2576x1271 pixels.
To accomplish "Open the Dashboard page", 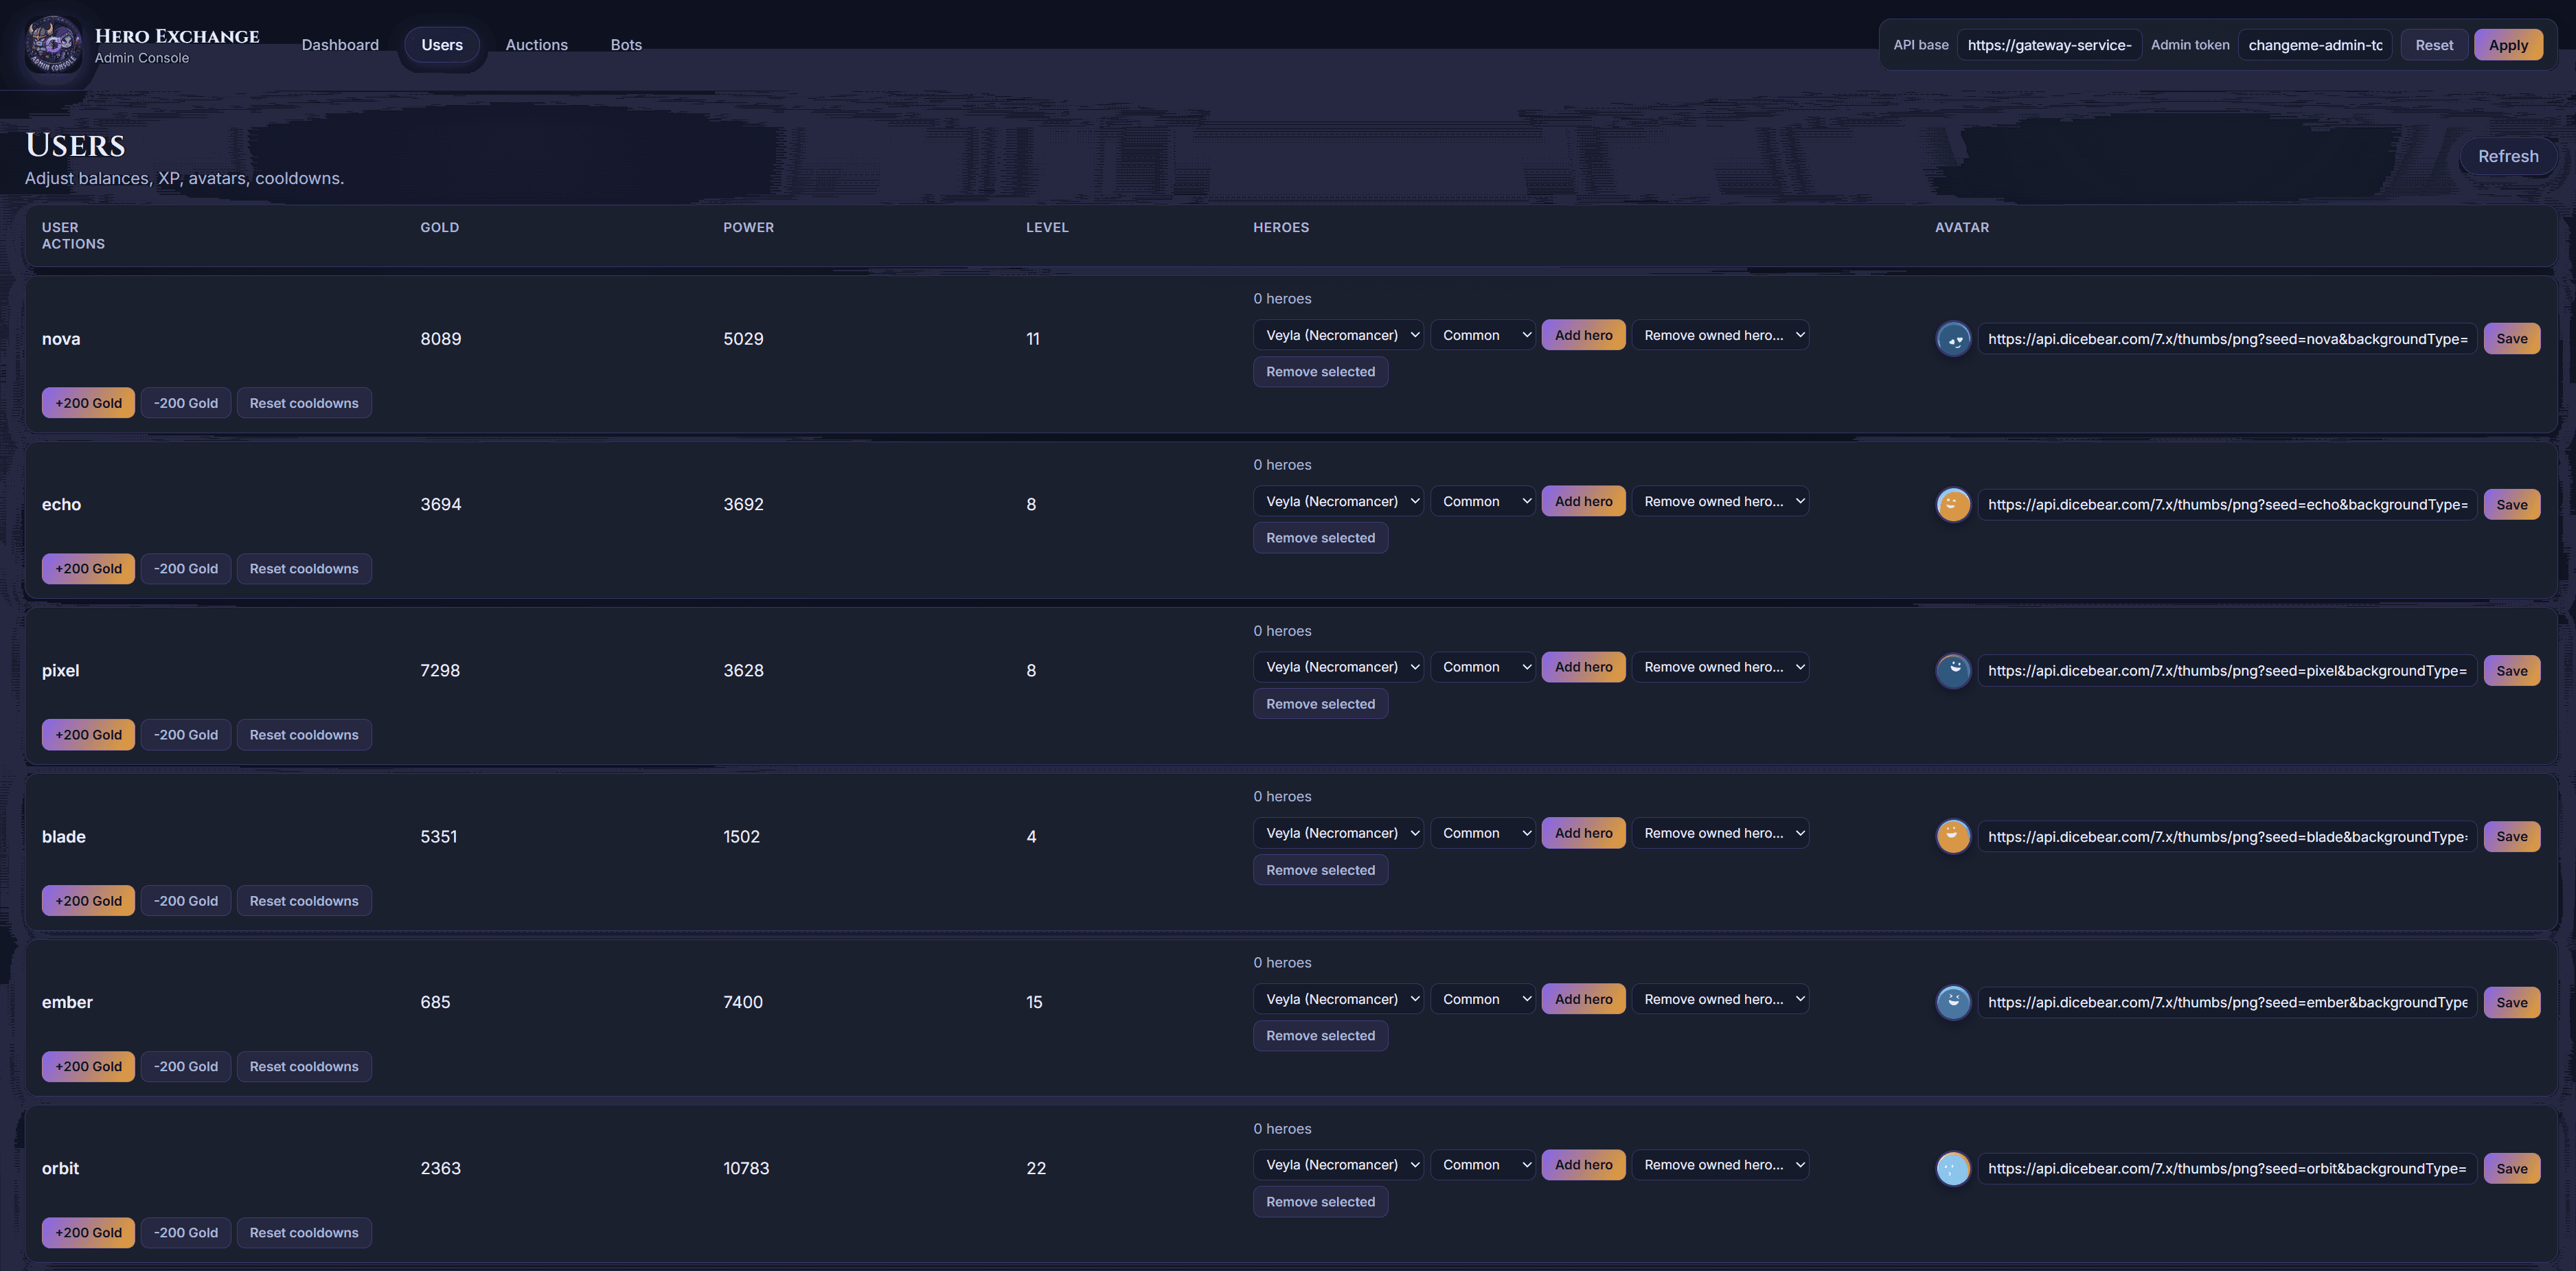I will [x=340, y=44].
